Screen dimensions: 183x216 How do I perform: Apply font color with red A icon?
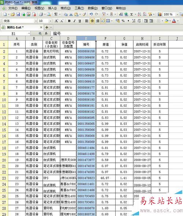coord(174,21)
